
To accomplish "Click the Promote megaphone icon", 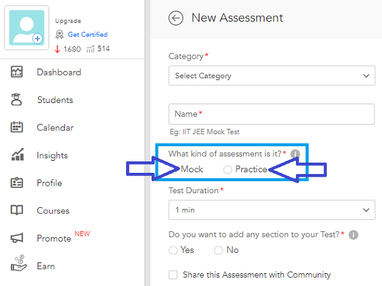I will click(17, 238).
